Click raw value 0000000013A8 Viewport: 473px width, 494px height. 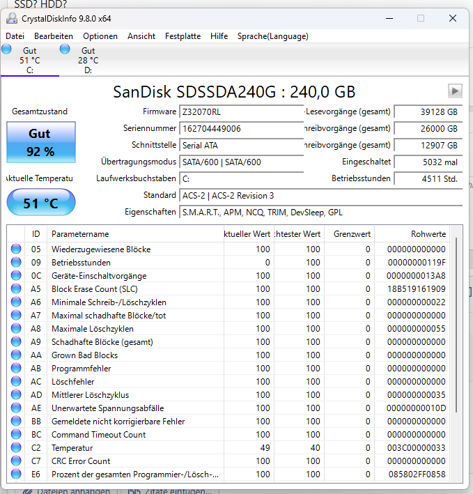(416, 276)
